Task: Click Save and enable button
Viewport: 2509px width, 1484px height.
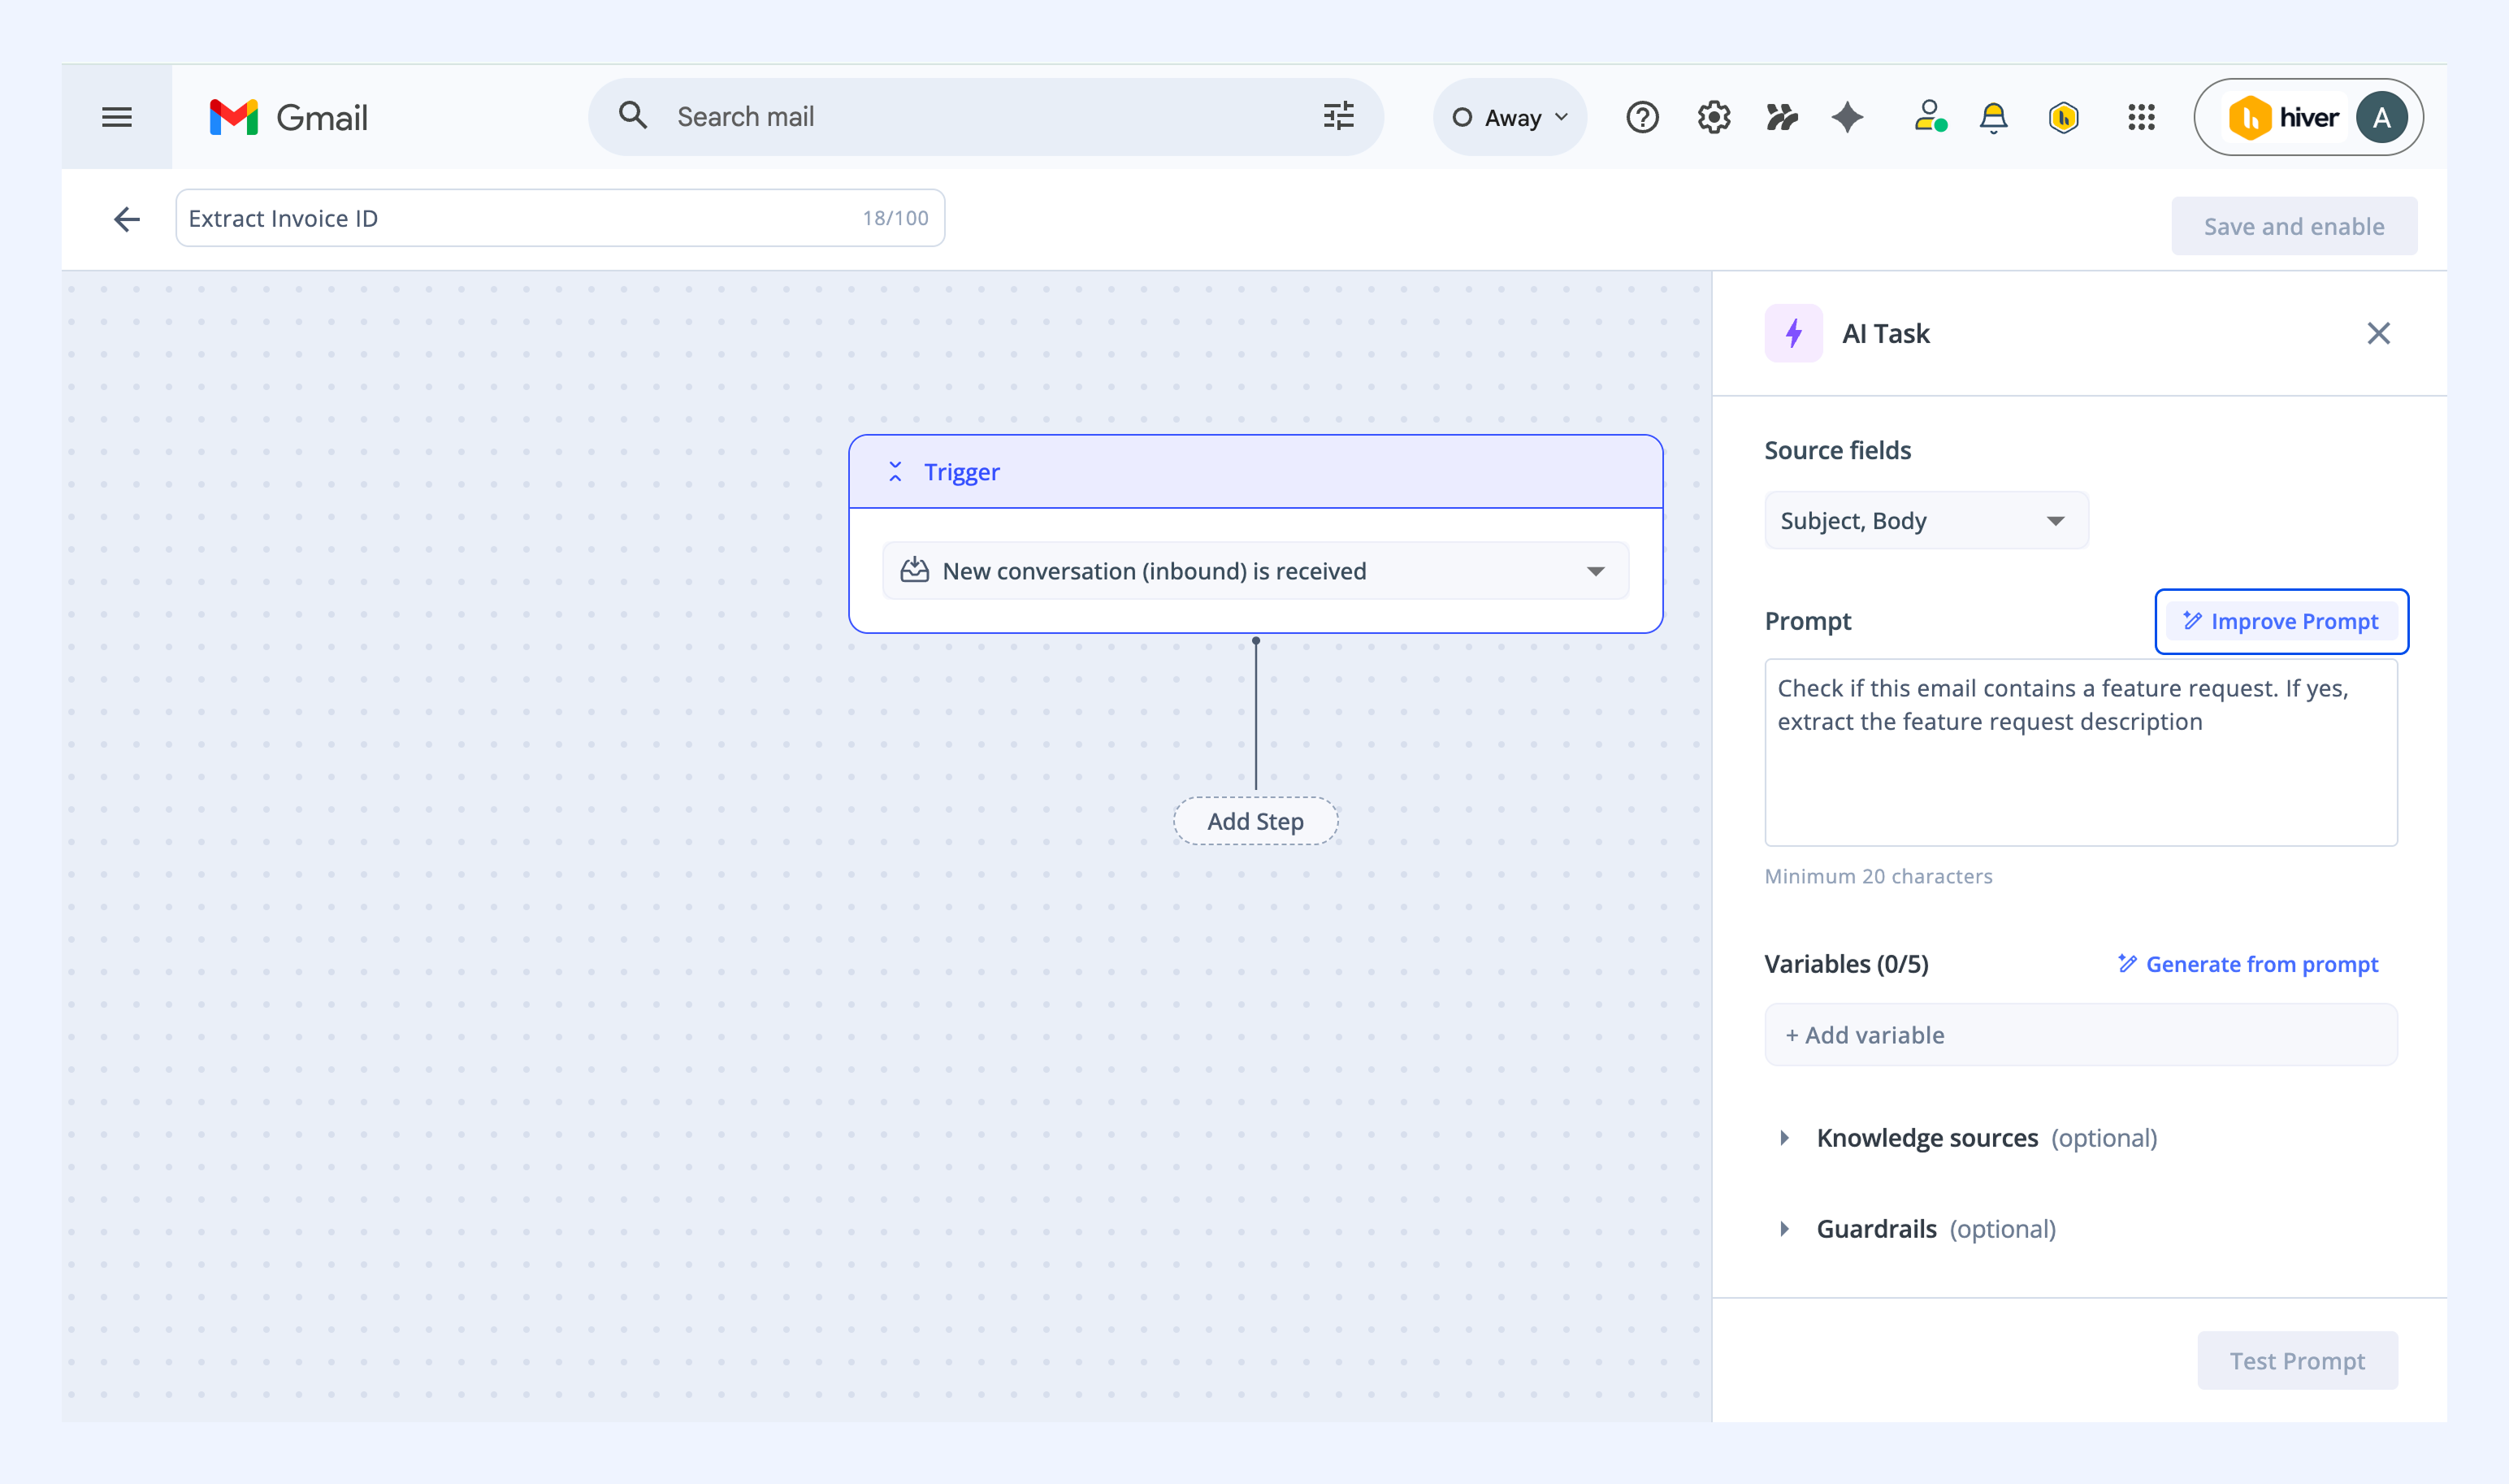Action: [2294, 226]
